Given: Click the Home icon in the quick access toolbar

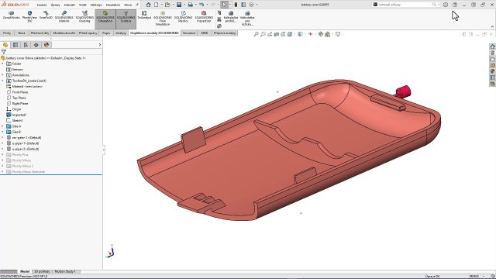Looking at the screenshot, I should pos(148,5).
